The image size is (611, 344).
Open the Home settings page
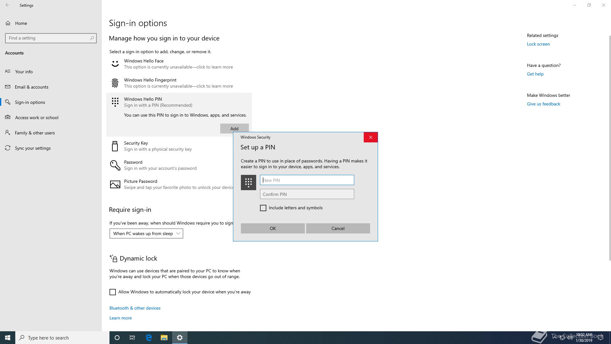point(51,23)
